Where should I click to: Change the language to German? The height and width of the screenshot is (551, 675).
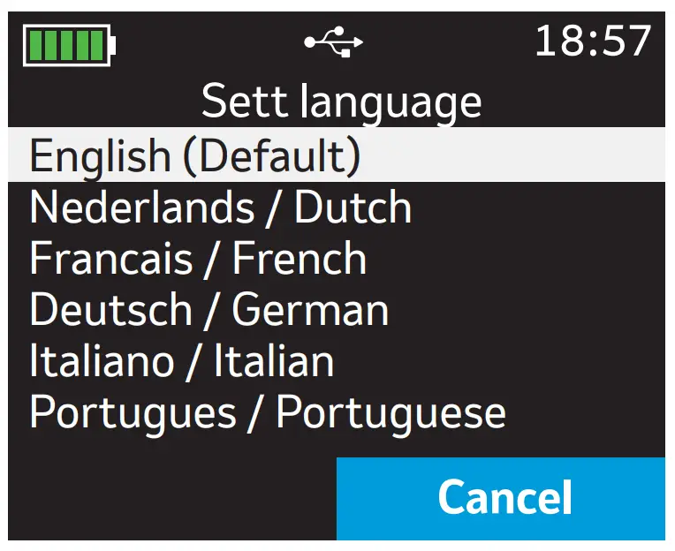click(x=209, y=310)
